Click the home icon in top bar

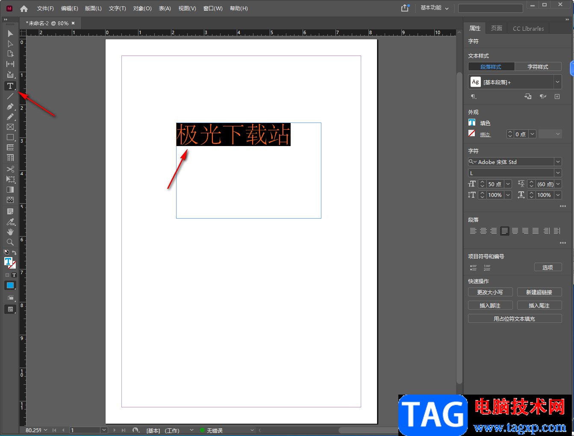[x=24, y=9]
